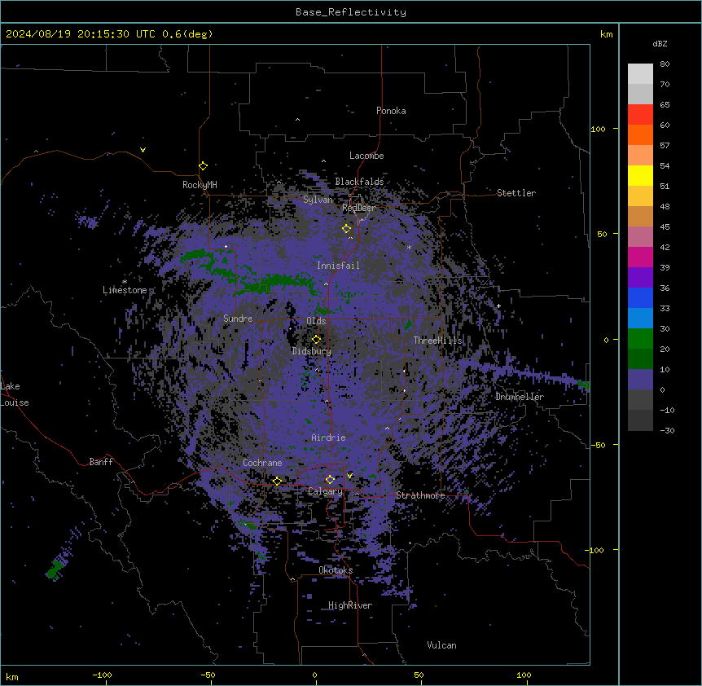Click the 20 dBZ green legend swatch
Viewport: 702px width, 686px height.
pyautogui.click(x=640, y=339)
